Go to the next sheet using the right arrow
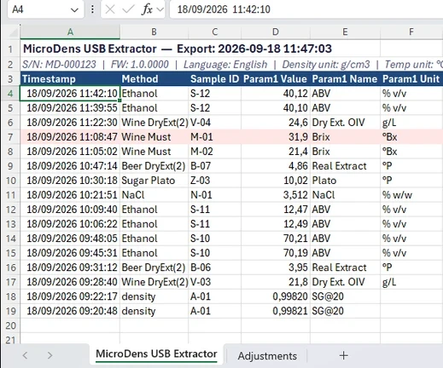Image resolution: width=443 pixels, height=368 pixels. click(50, 355)
